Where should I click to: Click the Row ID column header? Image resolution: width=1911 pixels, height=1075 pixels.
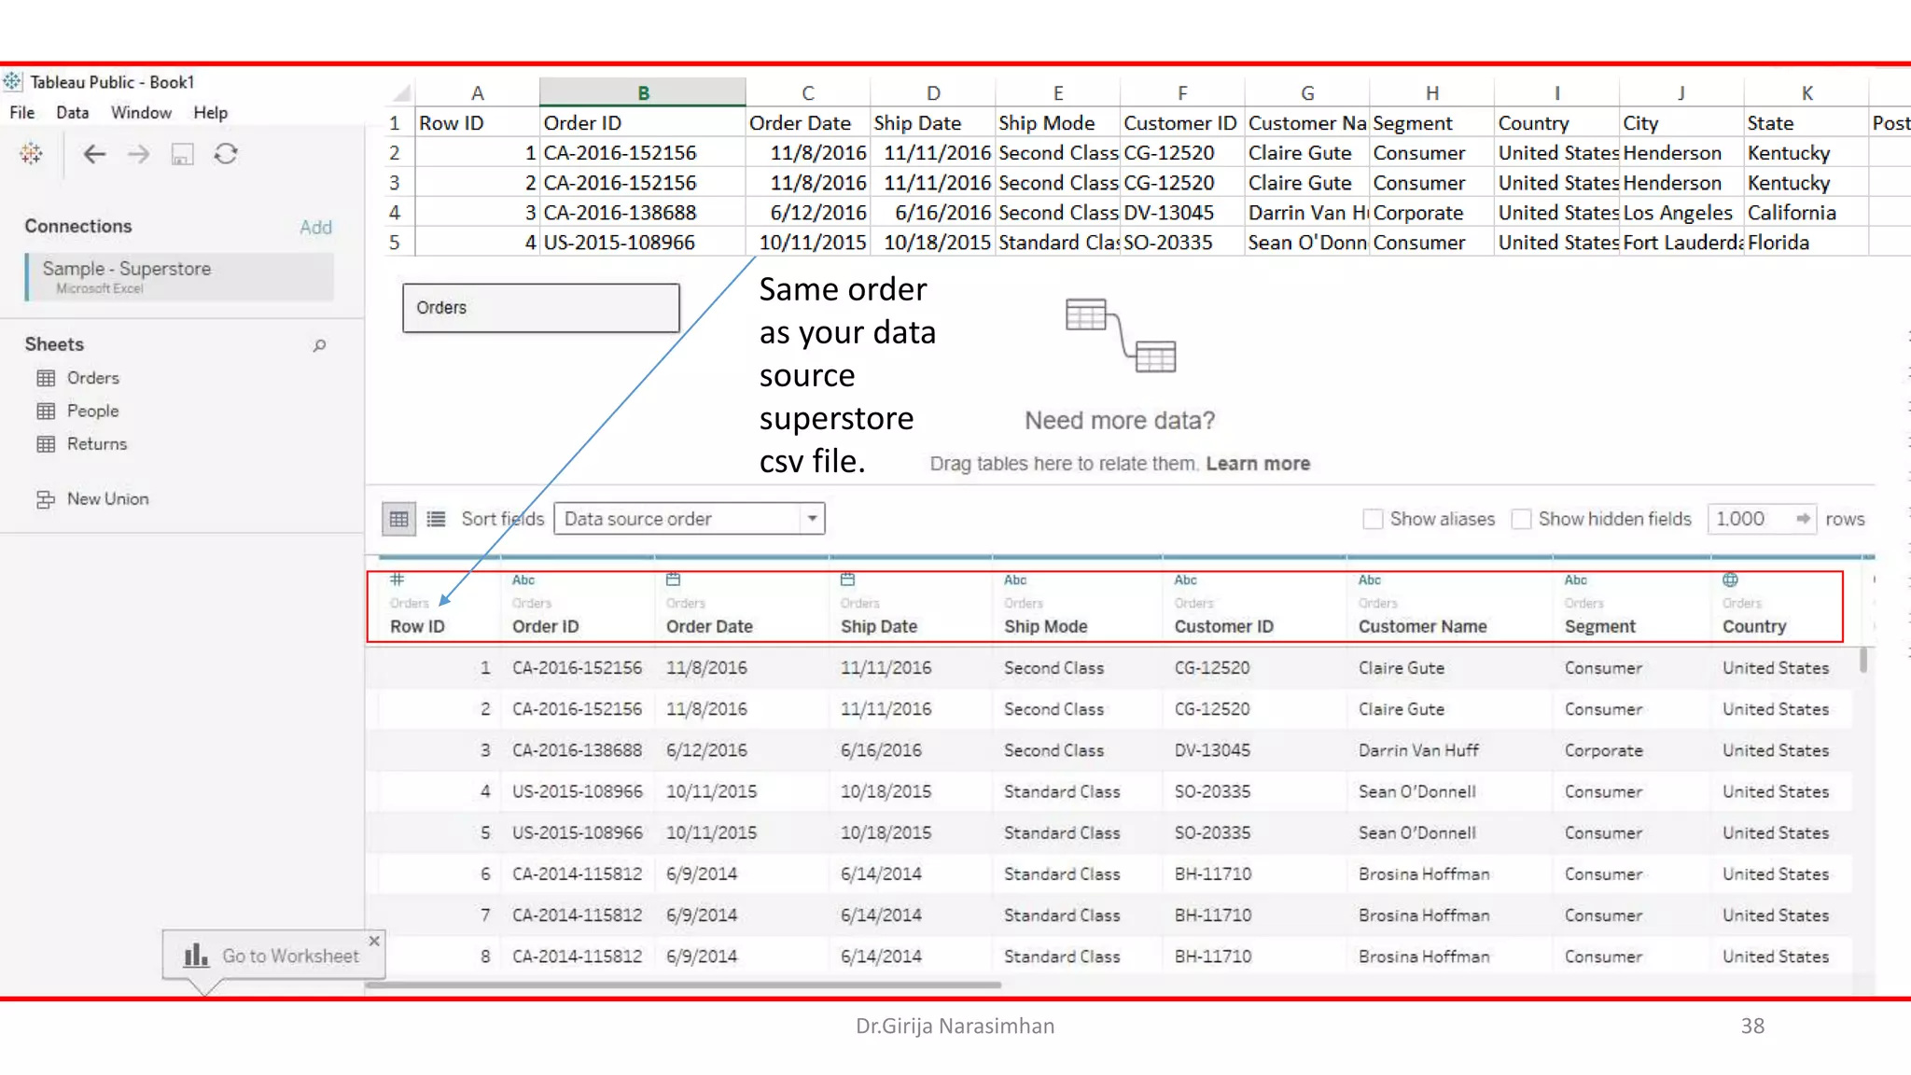(417, 626)
